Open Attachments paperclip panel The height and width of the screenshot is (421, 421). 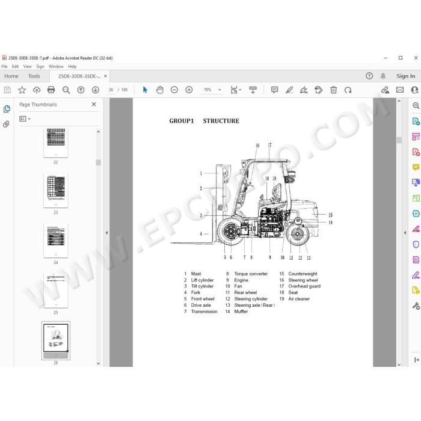click(x=6, y=124)
